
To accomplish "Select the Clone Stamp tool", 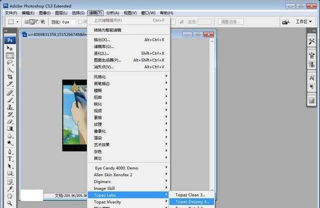I will click(9, 107).
